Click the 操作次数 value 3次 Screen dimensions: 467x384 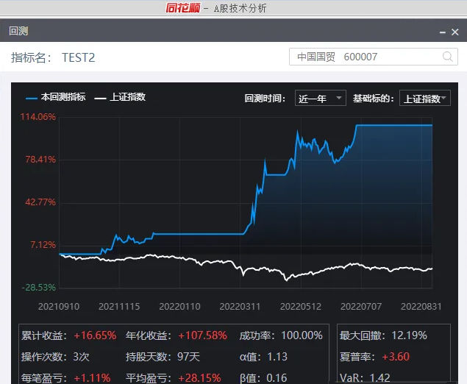(81, 357)
